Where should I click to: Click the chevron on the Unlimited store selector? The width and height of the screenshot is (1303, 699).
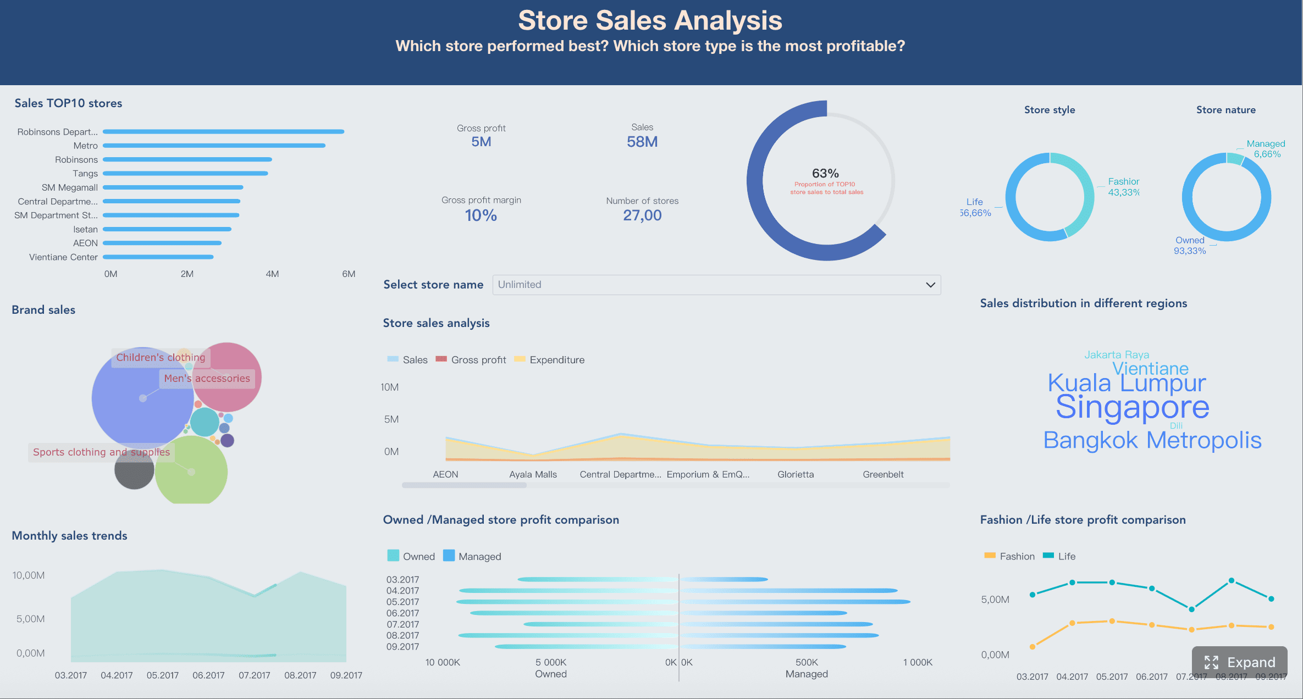click(930, 285)
